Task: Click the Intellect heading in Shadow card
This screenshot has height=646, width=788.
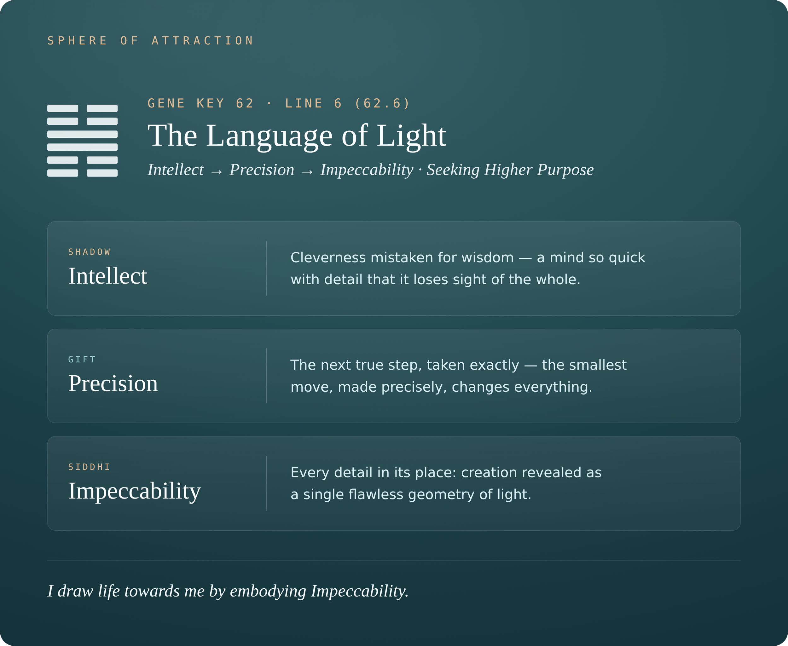Action: (107, 276)
